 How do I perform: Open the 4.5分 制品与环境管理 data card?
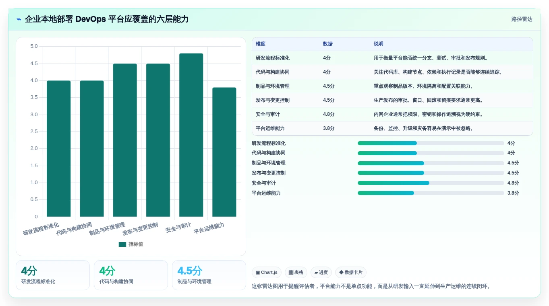[x=209, y=275]
